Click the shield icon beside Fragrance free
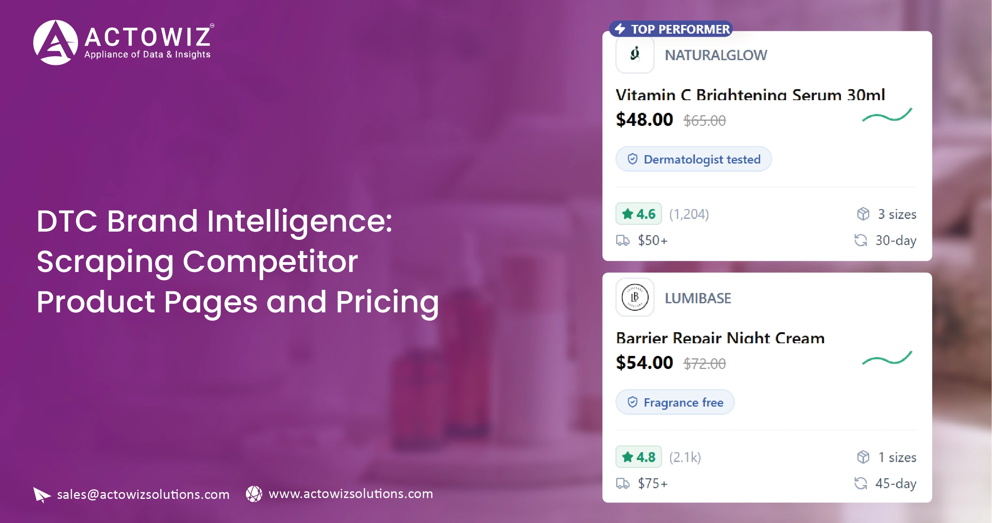Viewport: 992px width, 523px height. point(632,402)
